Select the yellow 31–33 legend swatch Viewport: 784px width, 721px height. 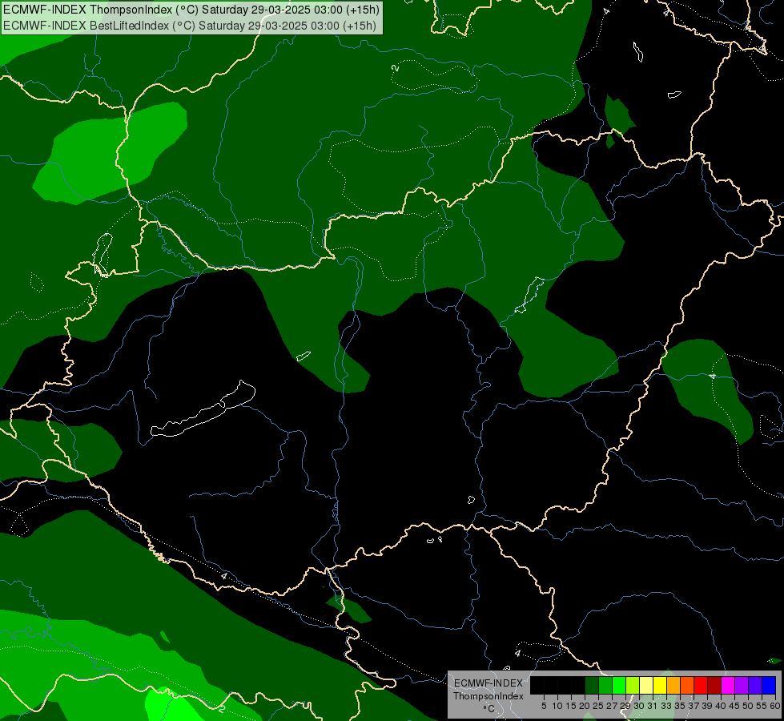[660, 685]
